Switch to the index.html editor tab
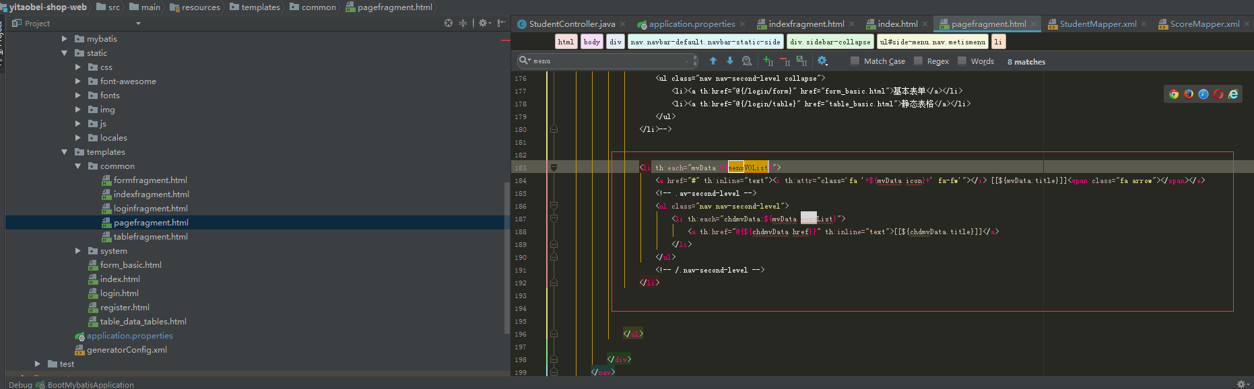Viewport: 1254px width, 389px height. pos(897,24)
